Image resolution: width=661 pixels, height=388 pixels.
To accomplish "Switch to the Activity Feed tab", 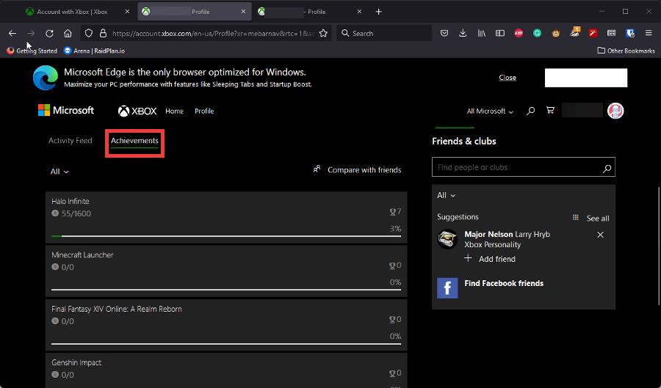I will (x=70, y=141).
